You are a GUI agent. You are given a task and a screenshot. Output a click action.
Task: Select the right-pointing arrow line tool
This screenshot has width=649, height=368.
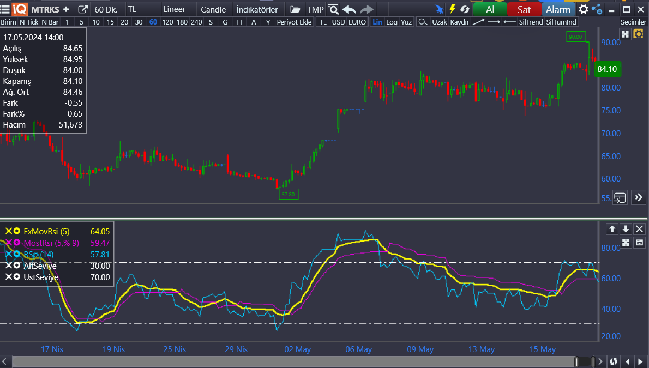click(494, 22)
